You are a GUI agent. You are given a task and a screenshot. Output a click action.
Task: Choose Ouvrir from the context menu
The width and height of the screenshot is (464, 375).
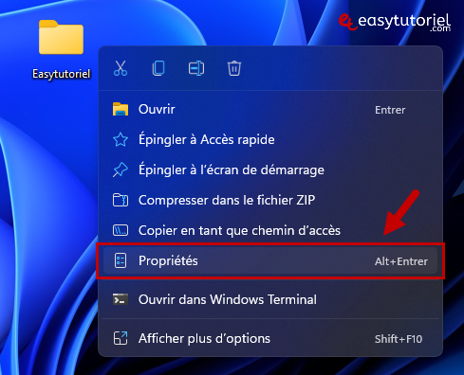pyautogui.click(x=270, y=110)
